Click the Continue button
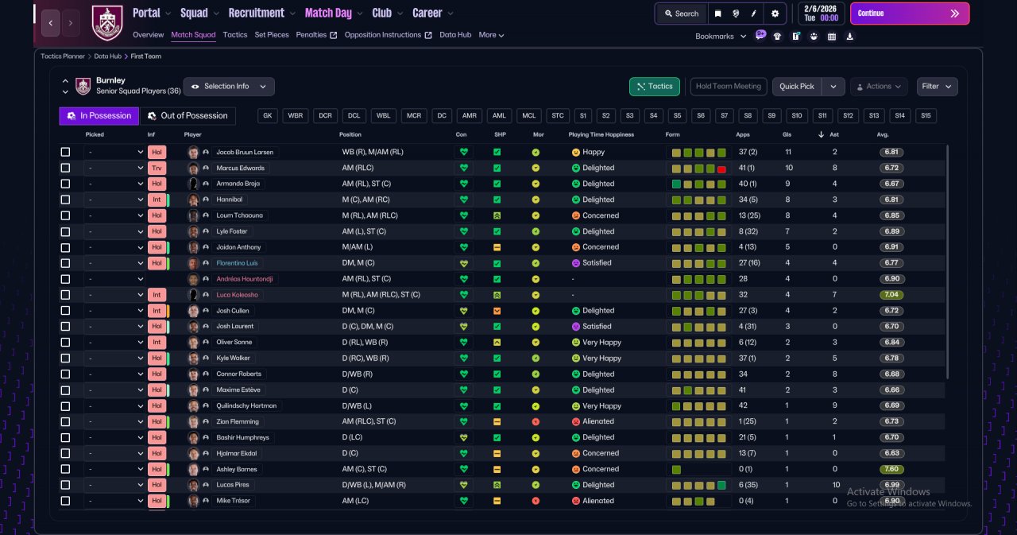 (x=910, y=14)
